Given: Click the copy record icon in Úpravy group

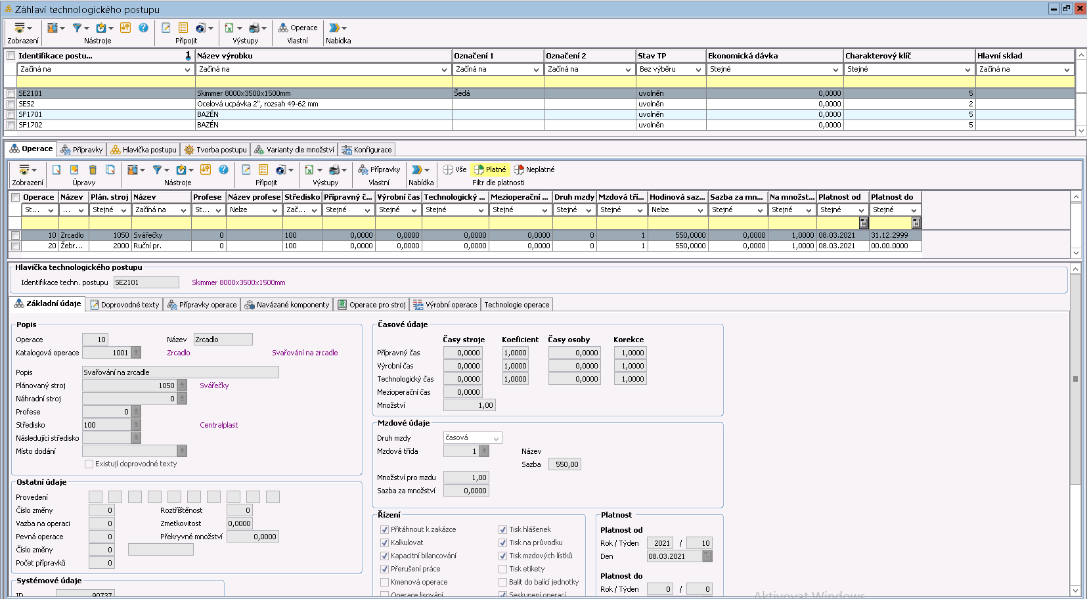Looking at the screenshot, I should tap(110, 169).
